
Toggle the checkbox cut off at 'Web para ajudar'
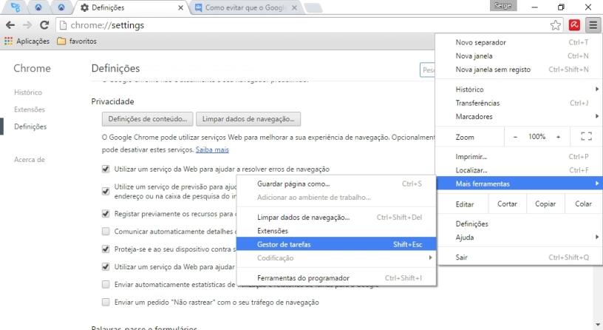tap(106, 267)
